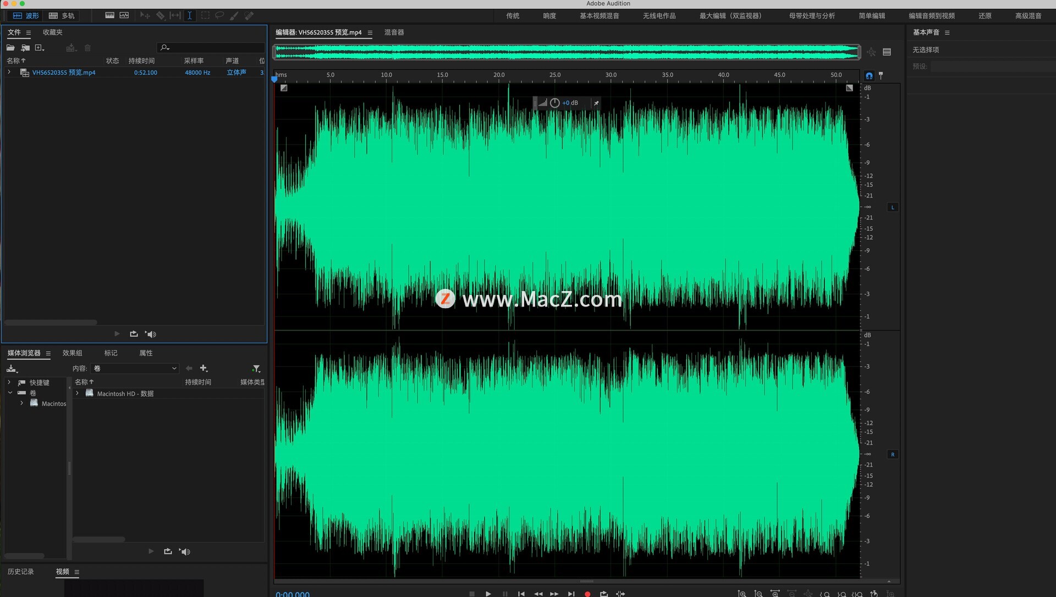Click the transport Stop button

[472, 593]
